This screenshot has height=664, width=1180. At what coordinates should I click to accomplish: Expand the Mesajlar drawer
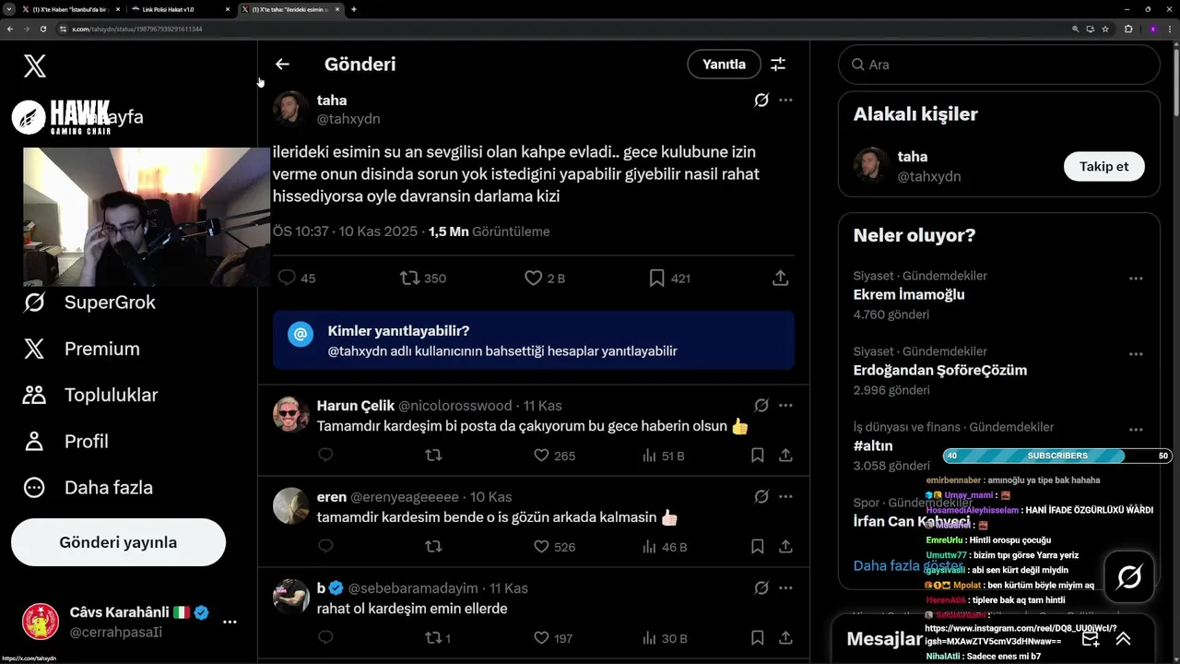1123,638
